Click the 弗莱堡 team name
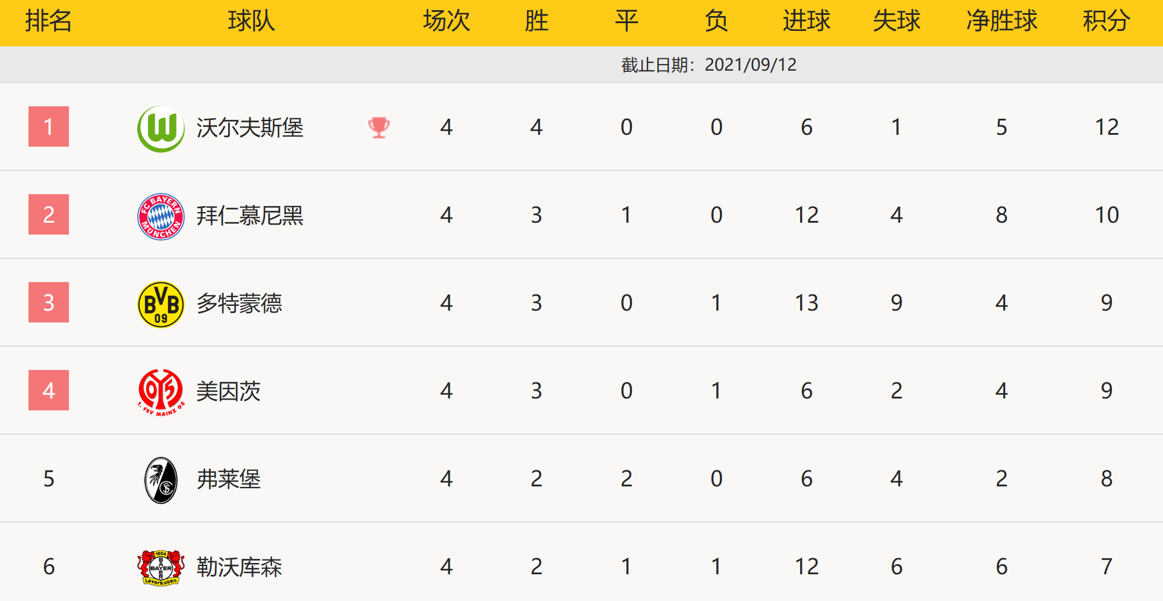The height and width of the screenshot is (601, 1163). point(228,479)
